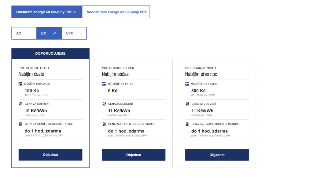The height and width of the screenshot is (178, 313).
Task: Click the charging cable icon in Night plan
Action: (187, 104)
